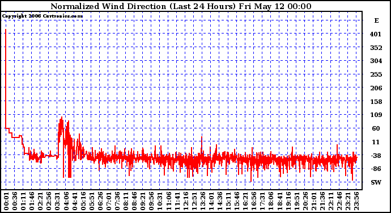Click the 09:56 time label

point(151,201)
